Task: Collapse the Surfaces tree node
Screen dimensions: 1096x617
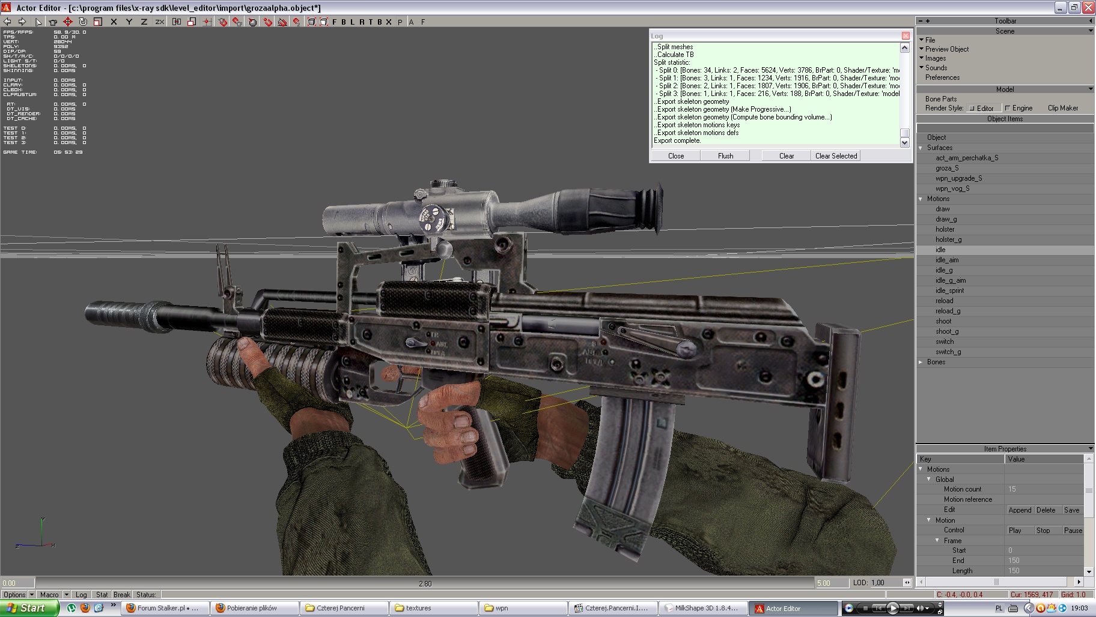Action: 921,148
